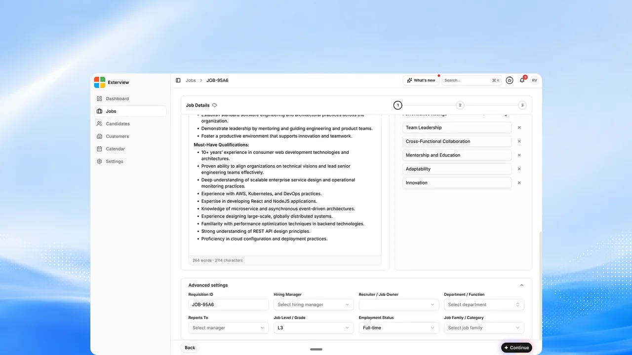Open Employment Status dropdown
Screen dimensions: 632x355
pyautogui.click(x=399, y=328)
